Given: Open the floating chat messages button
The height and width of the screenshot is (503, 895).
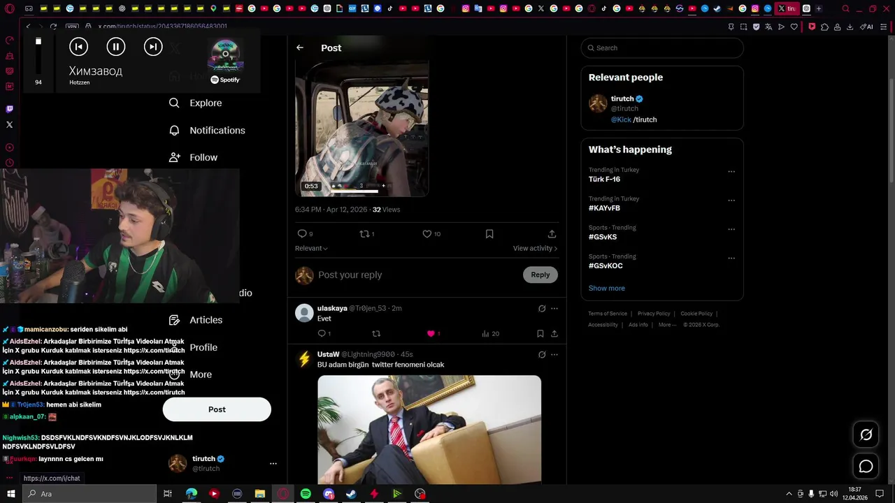Looking at the screenshot, I should tap(866, 466).
